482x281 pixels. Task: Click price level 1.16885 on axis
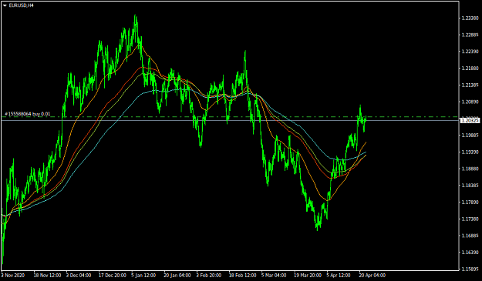pos(470,236)
